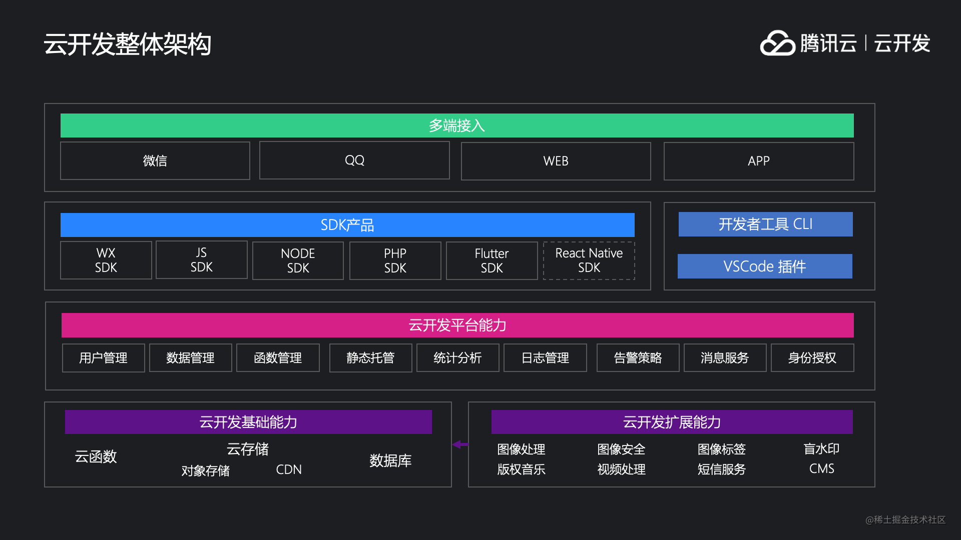Click the 盲水印 label

(821, 448)
